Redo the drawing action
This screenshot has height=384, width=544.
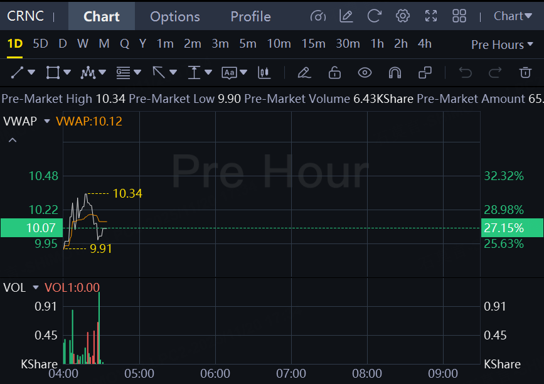[x=495, y=73]
